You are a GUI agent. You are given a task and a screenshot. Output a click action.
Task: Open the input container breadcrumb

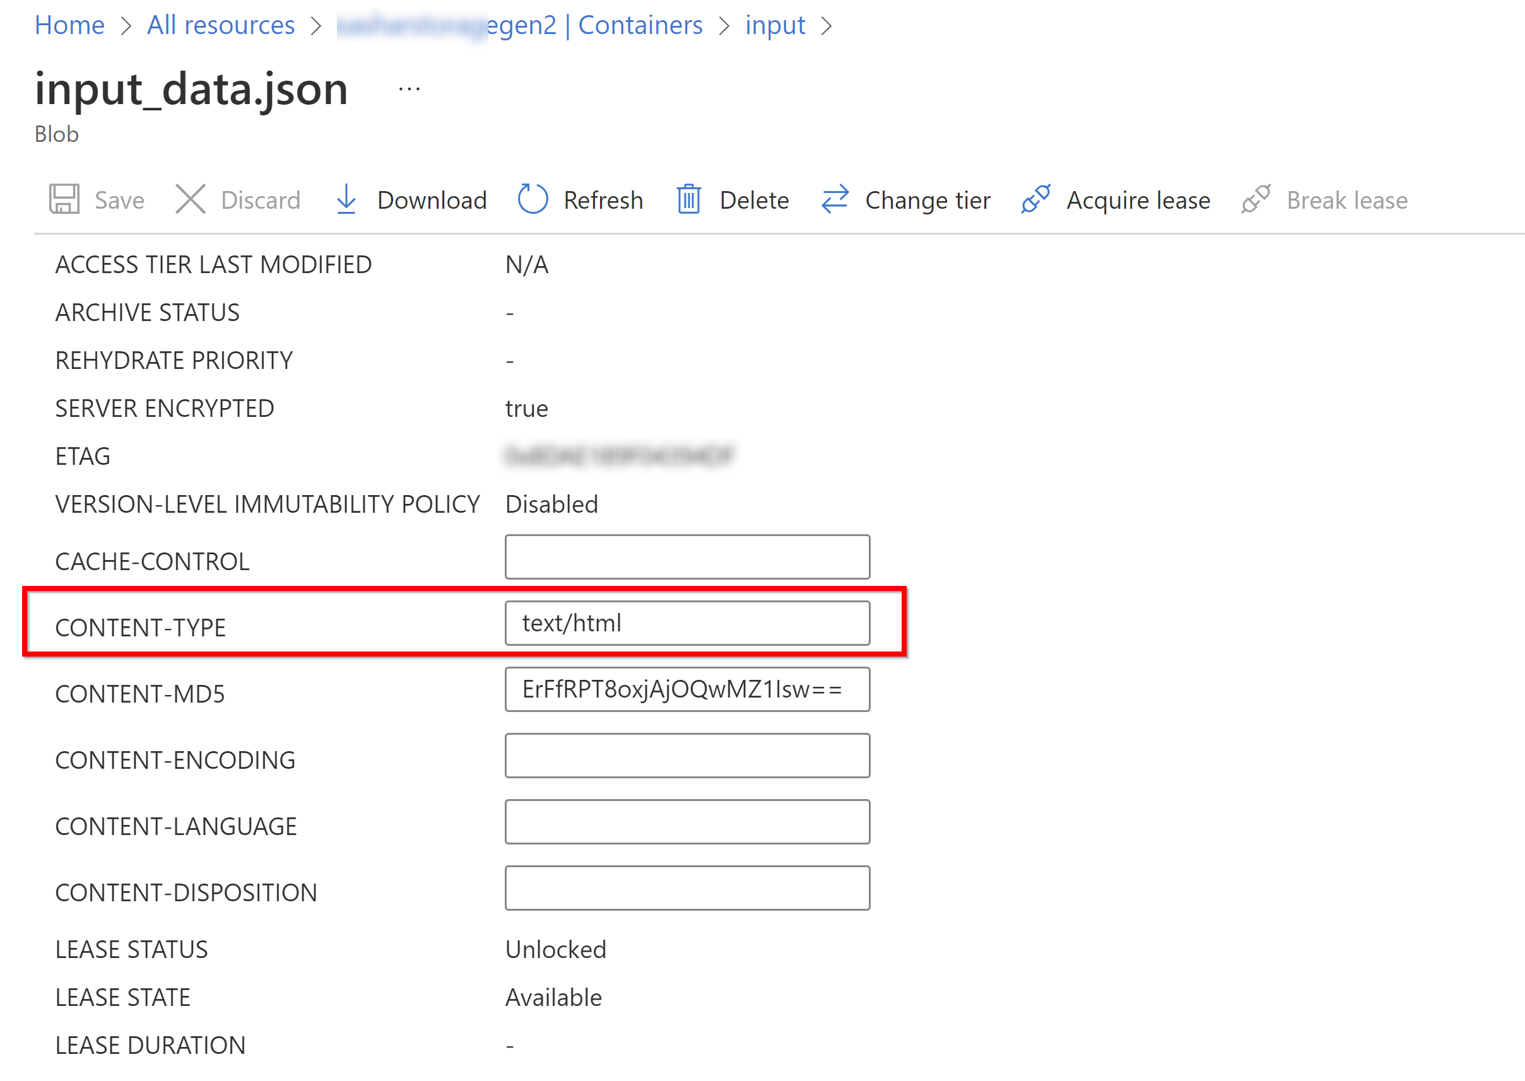(774, 25)
